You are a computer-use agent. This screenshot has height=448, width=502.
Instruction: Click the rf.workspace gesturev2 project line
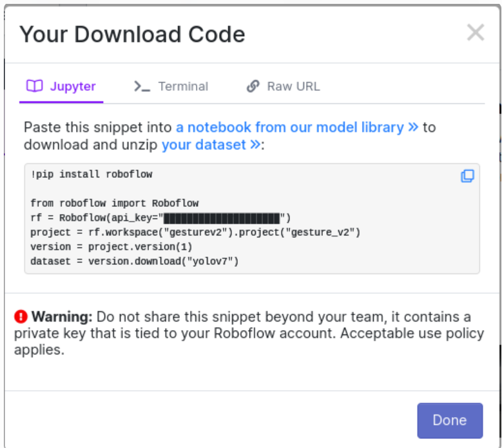[x=195, y=232]
